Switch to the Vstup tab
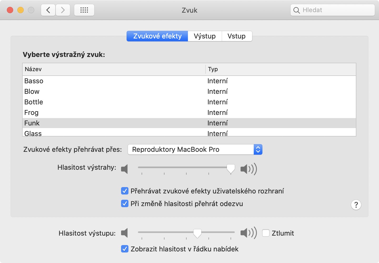379x263 pixels. (236, 36)
